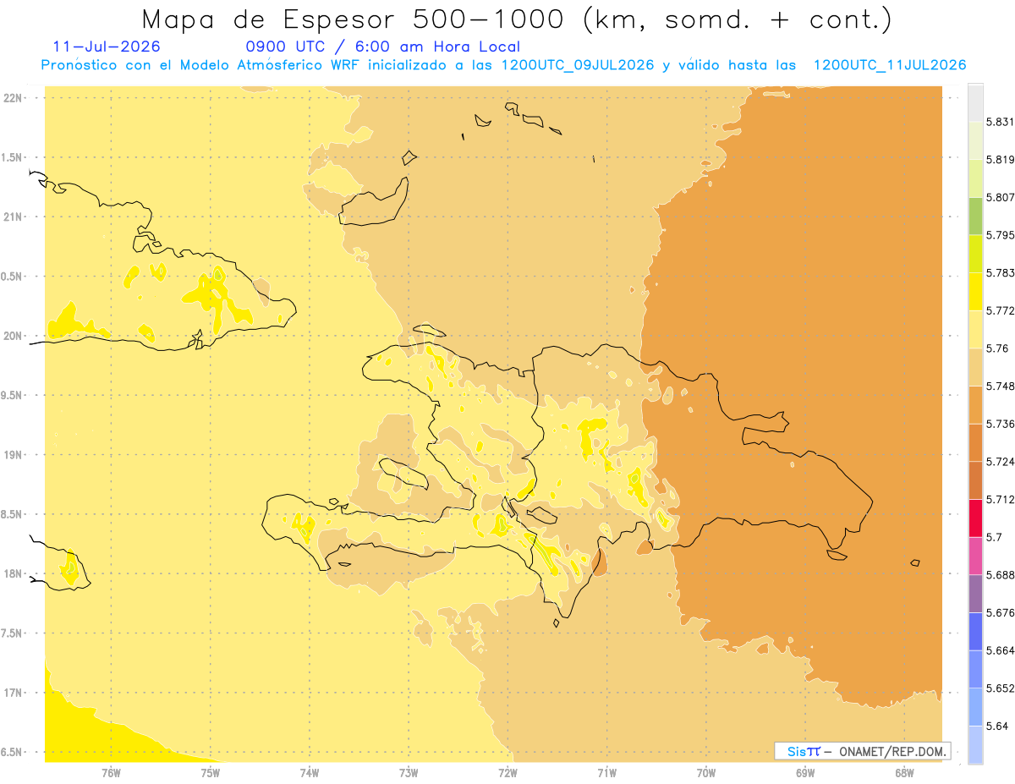Select the red legend swatch between 5.7 and 5.712

click(975, 518)
